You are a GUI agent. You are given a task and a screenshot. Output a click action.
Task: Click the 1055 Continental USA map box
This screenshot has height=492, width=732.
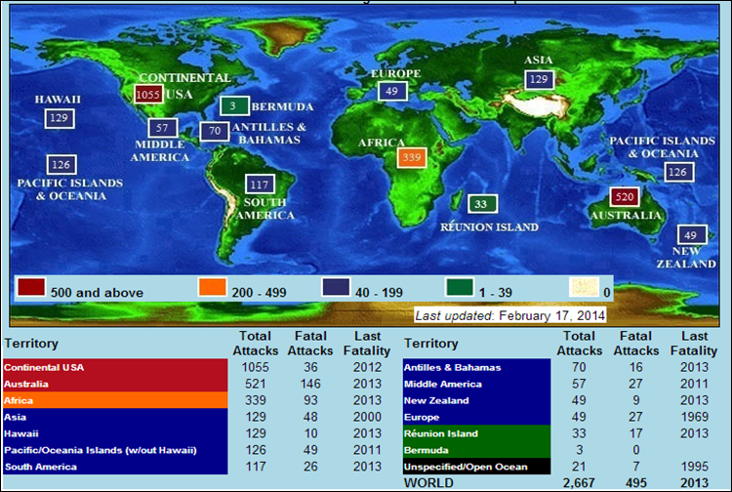(148, 95)
